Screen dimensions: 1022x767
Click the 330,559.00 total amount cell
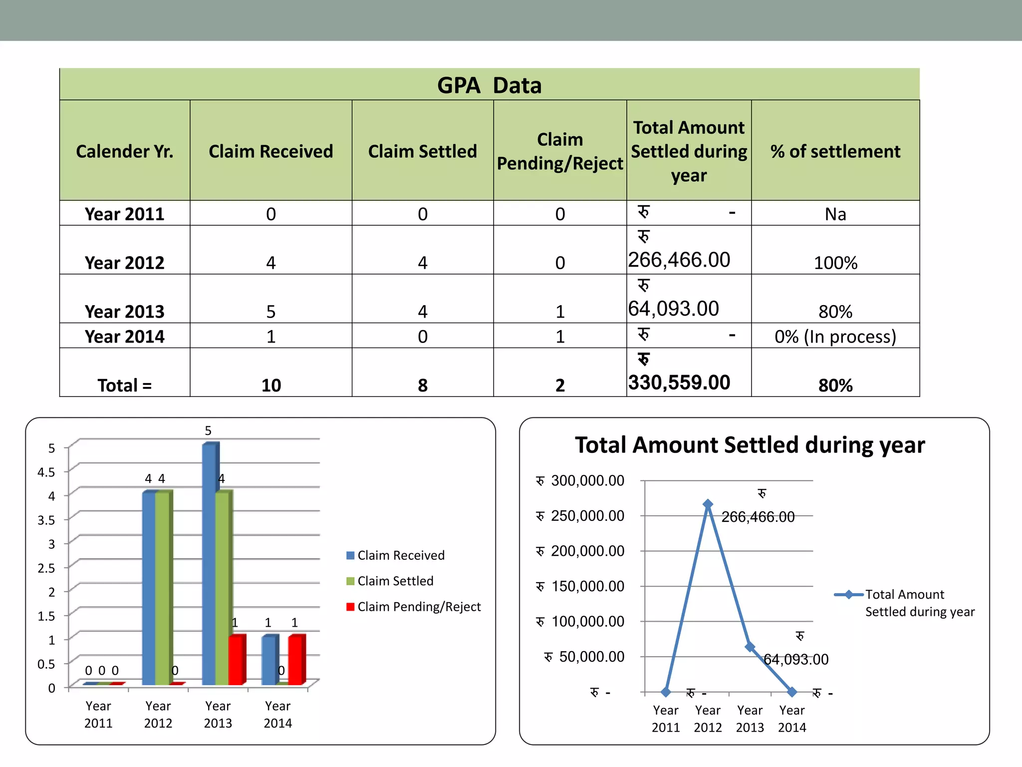pos(679,383)
